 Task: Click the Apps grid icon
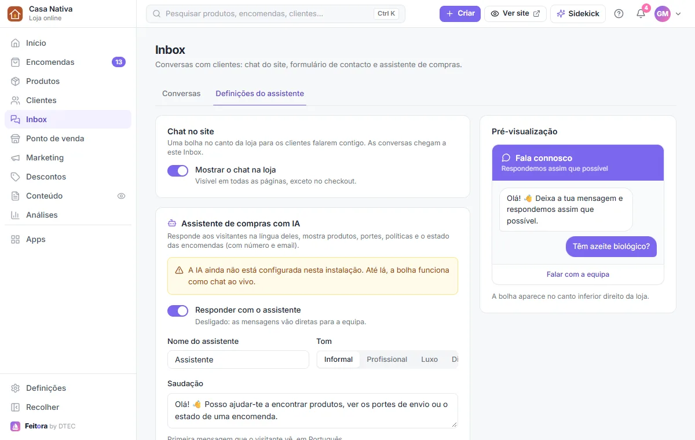tap(16, 239)
